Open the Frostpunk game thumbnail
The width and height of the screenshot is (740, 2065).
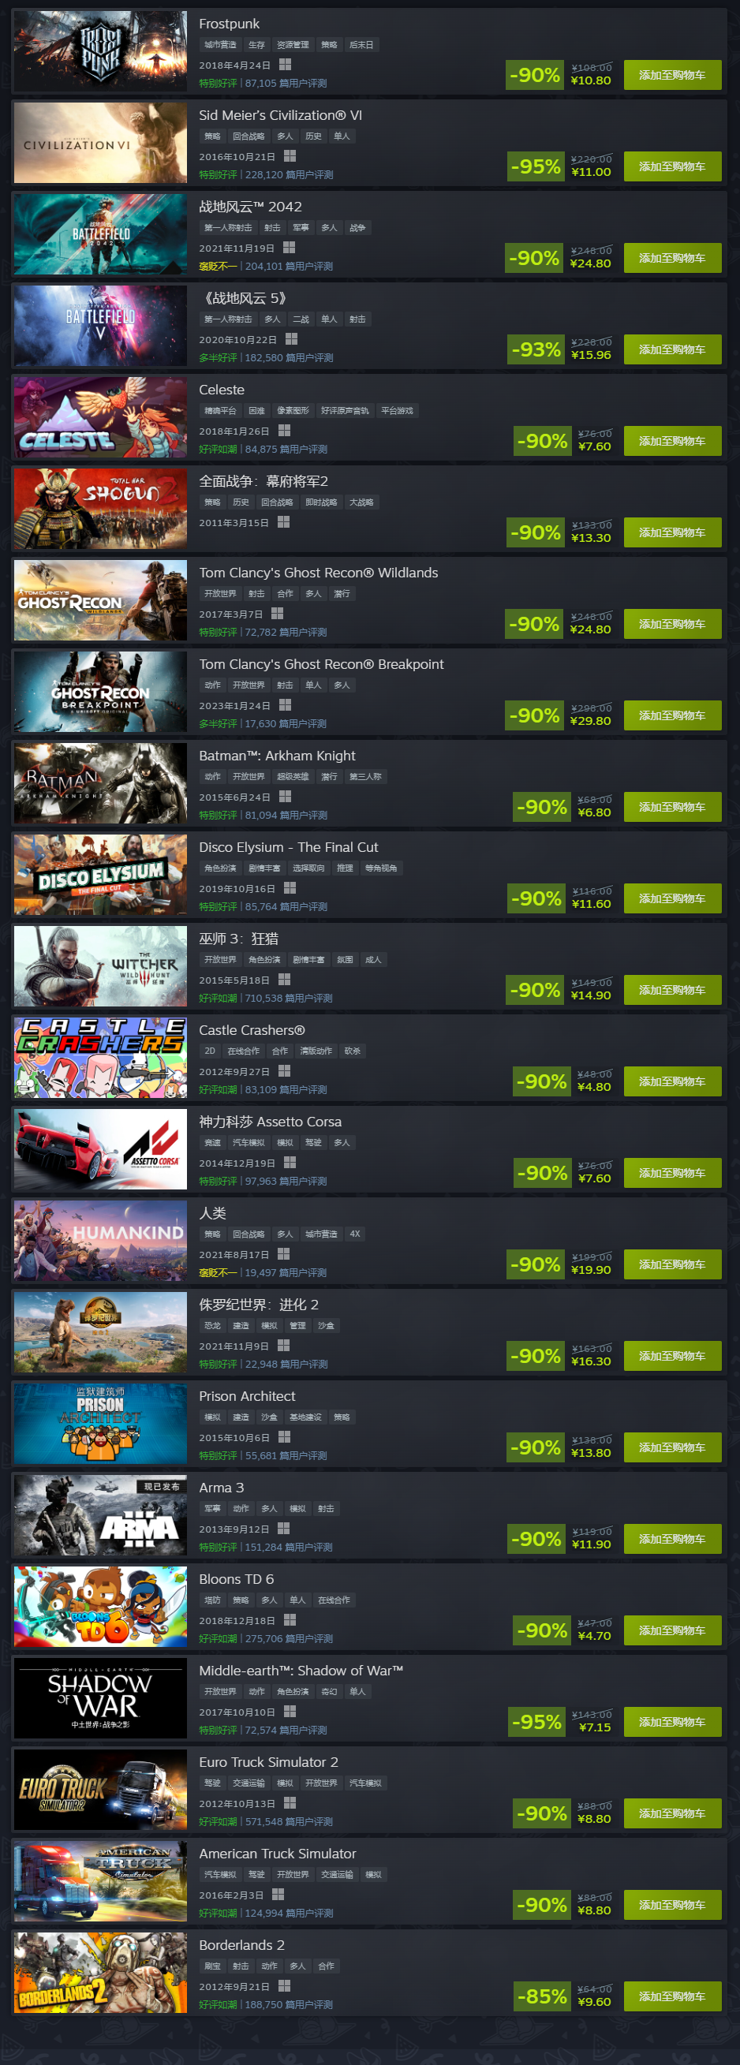[x=100, y=50]
